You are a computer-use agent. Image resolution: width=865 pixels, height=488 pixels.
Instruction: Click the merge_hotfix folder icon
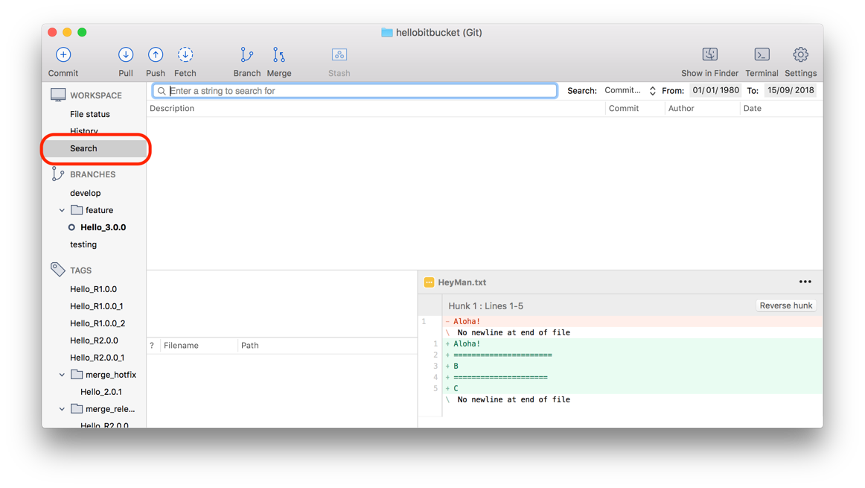click(77, 374)
